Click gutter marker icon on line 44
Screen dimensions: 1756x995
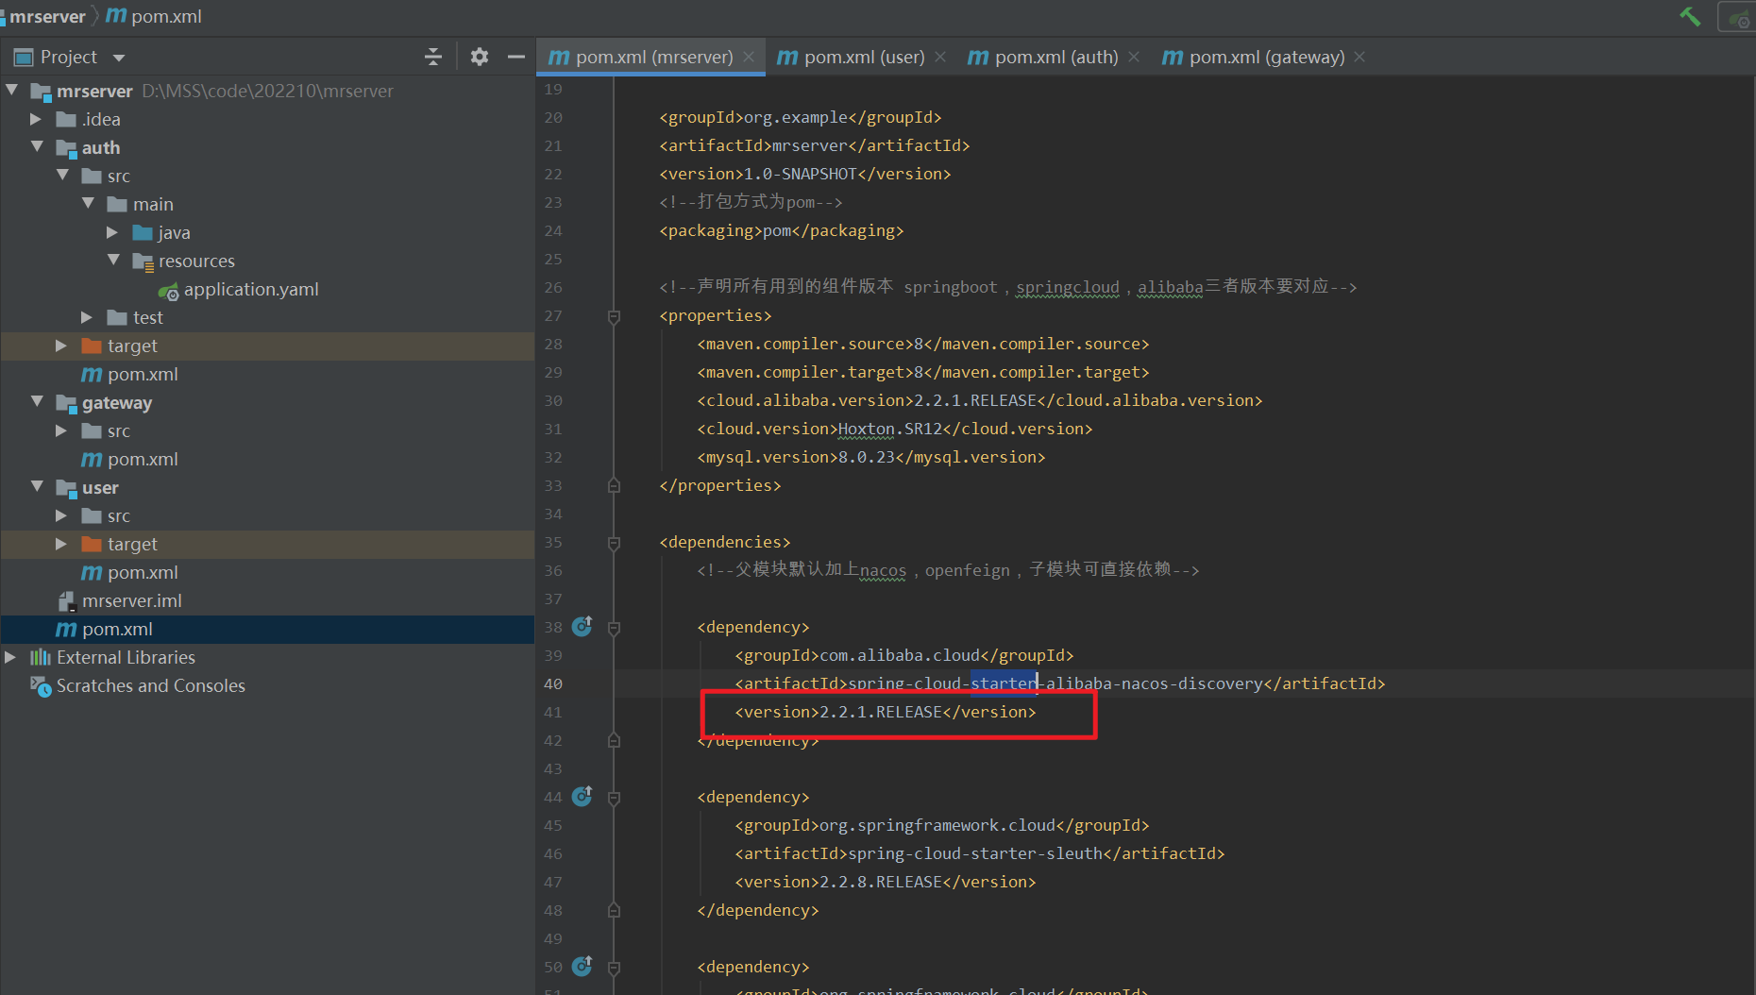(x=583, y=796)
